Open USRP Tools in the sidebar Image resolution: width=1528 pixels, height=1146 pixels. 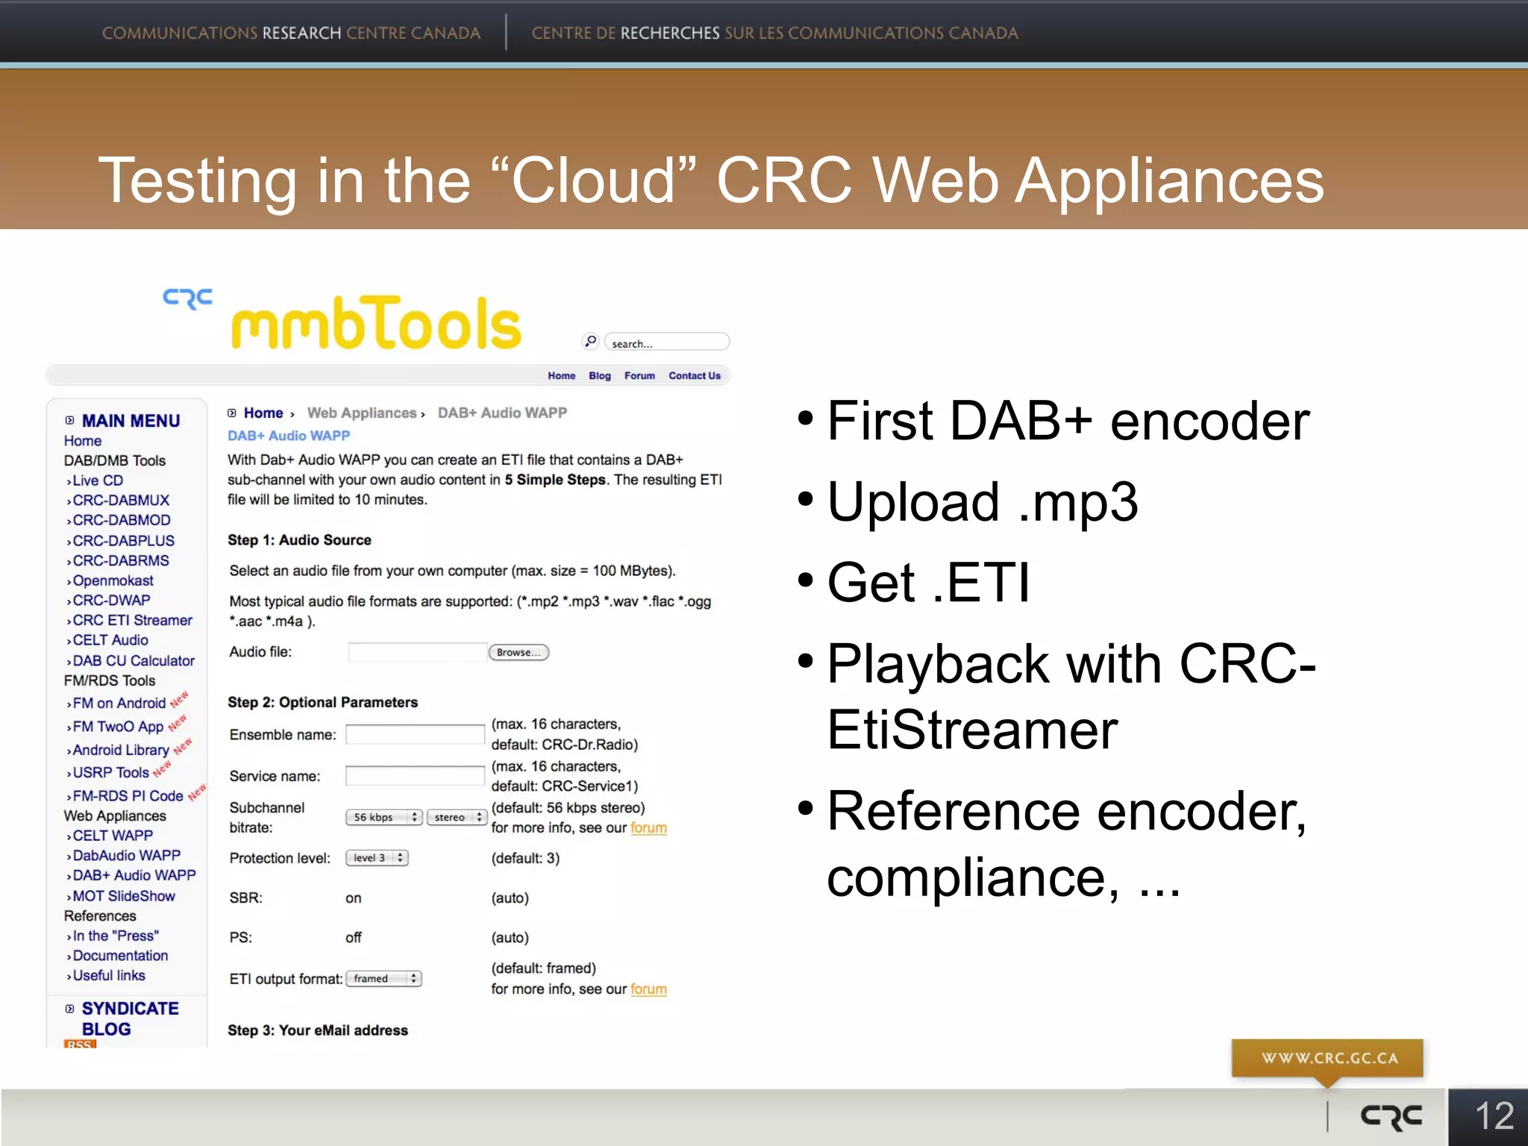110,772
